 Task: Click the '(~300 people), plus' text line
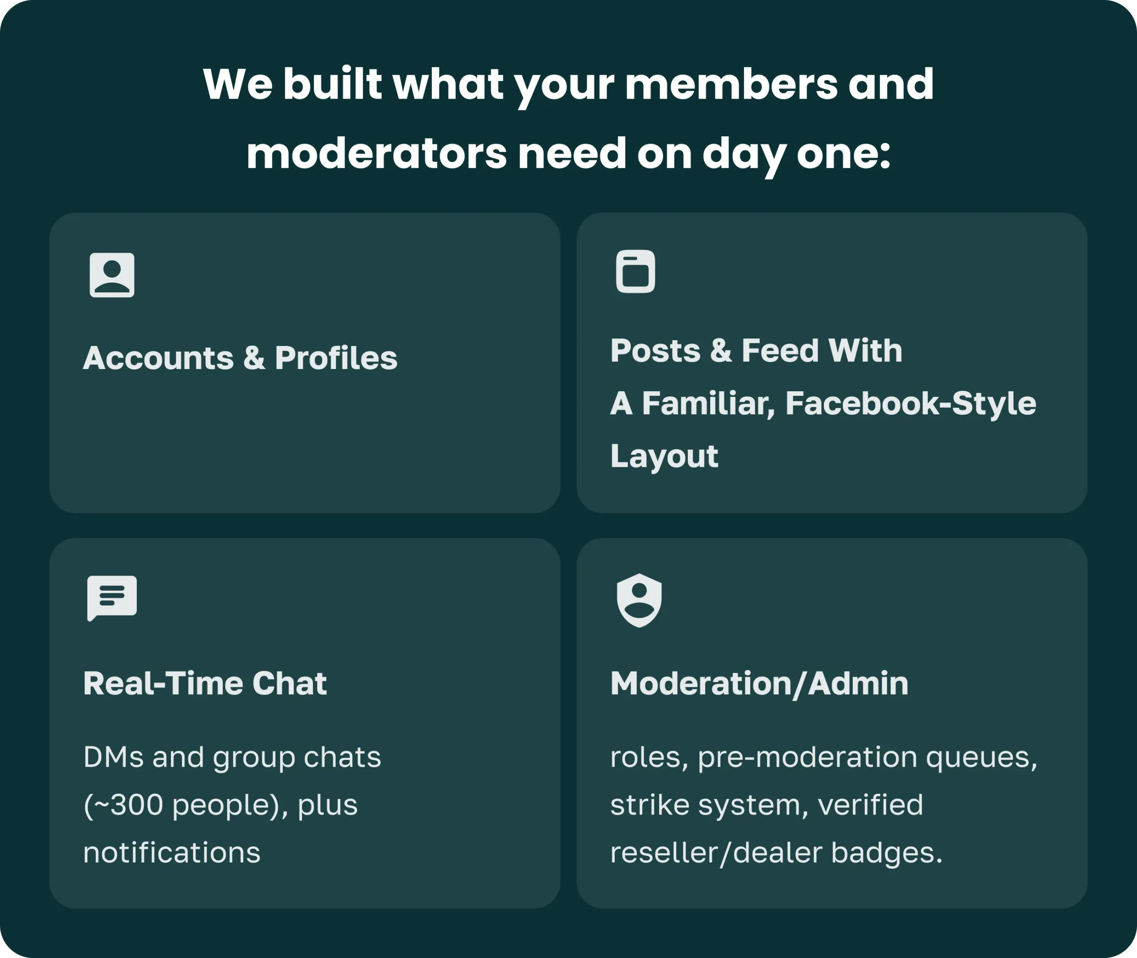point(220,805)
